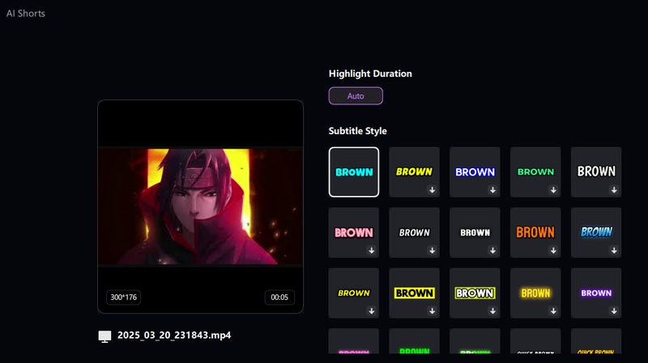This screenshot has width=648, height=363.
Task: Choose the blue-highlighted BROWN subtitle style
Action: tap(475, 172)
